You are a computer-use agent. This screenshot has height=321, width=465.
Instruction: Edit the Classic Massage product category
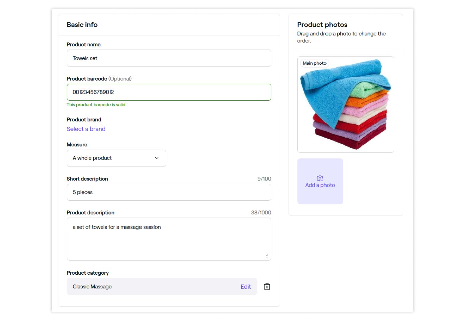(x=246, y=287)
